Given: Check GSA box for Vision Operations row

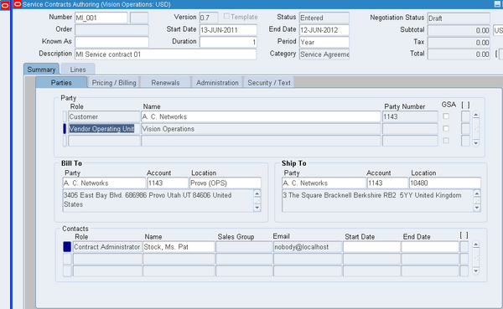Looking at the screenshot, I should [x=446, y=128].
